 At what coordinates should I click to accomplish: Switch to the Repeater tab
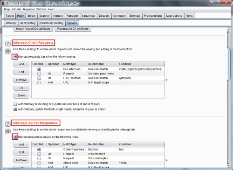coord(72,16)
